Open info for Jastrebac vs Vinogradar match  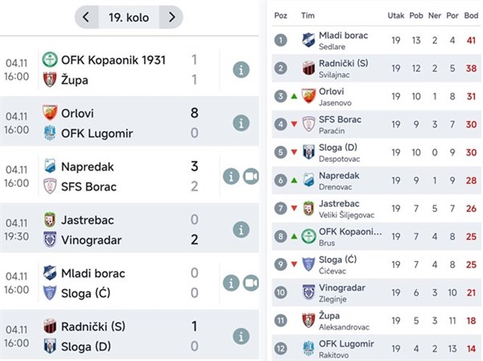tap(240, 229)
